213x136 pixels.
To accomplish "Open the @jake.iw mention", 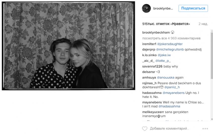I will pyautogui.click(x=164, y=55).
